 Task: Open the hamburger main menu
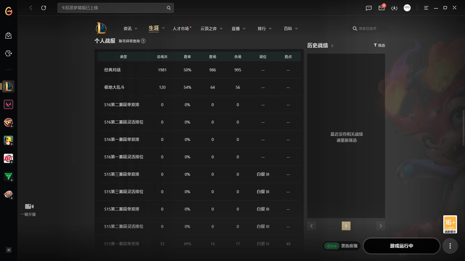[426, 8]
